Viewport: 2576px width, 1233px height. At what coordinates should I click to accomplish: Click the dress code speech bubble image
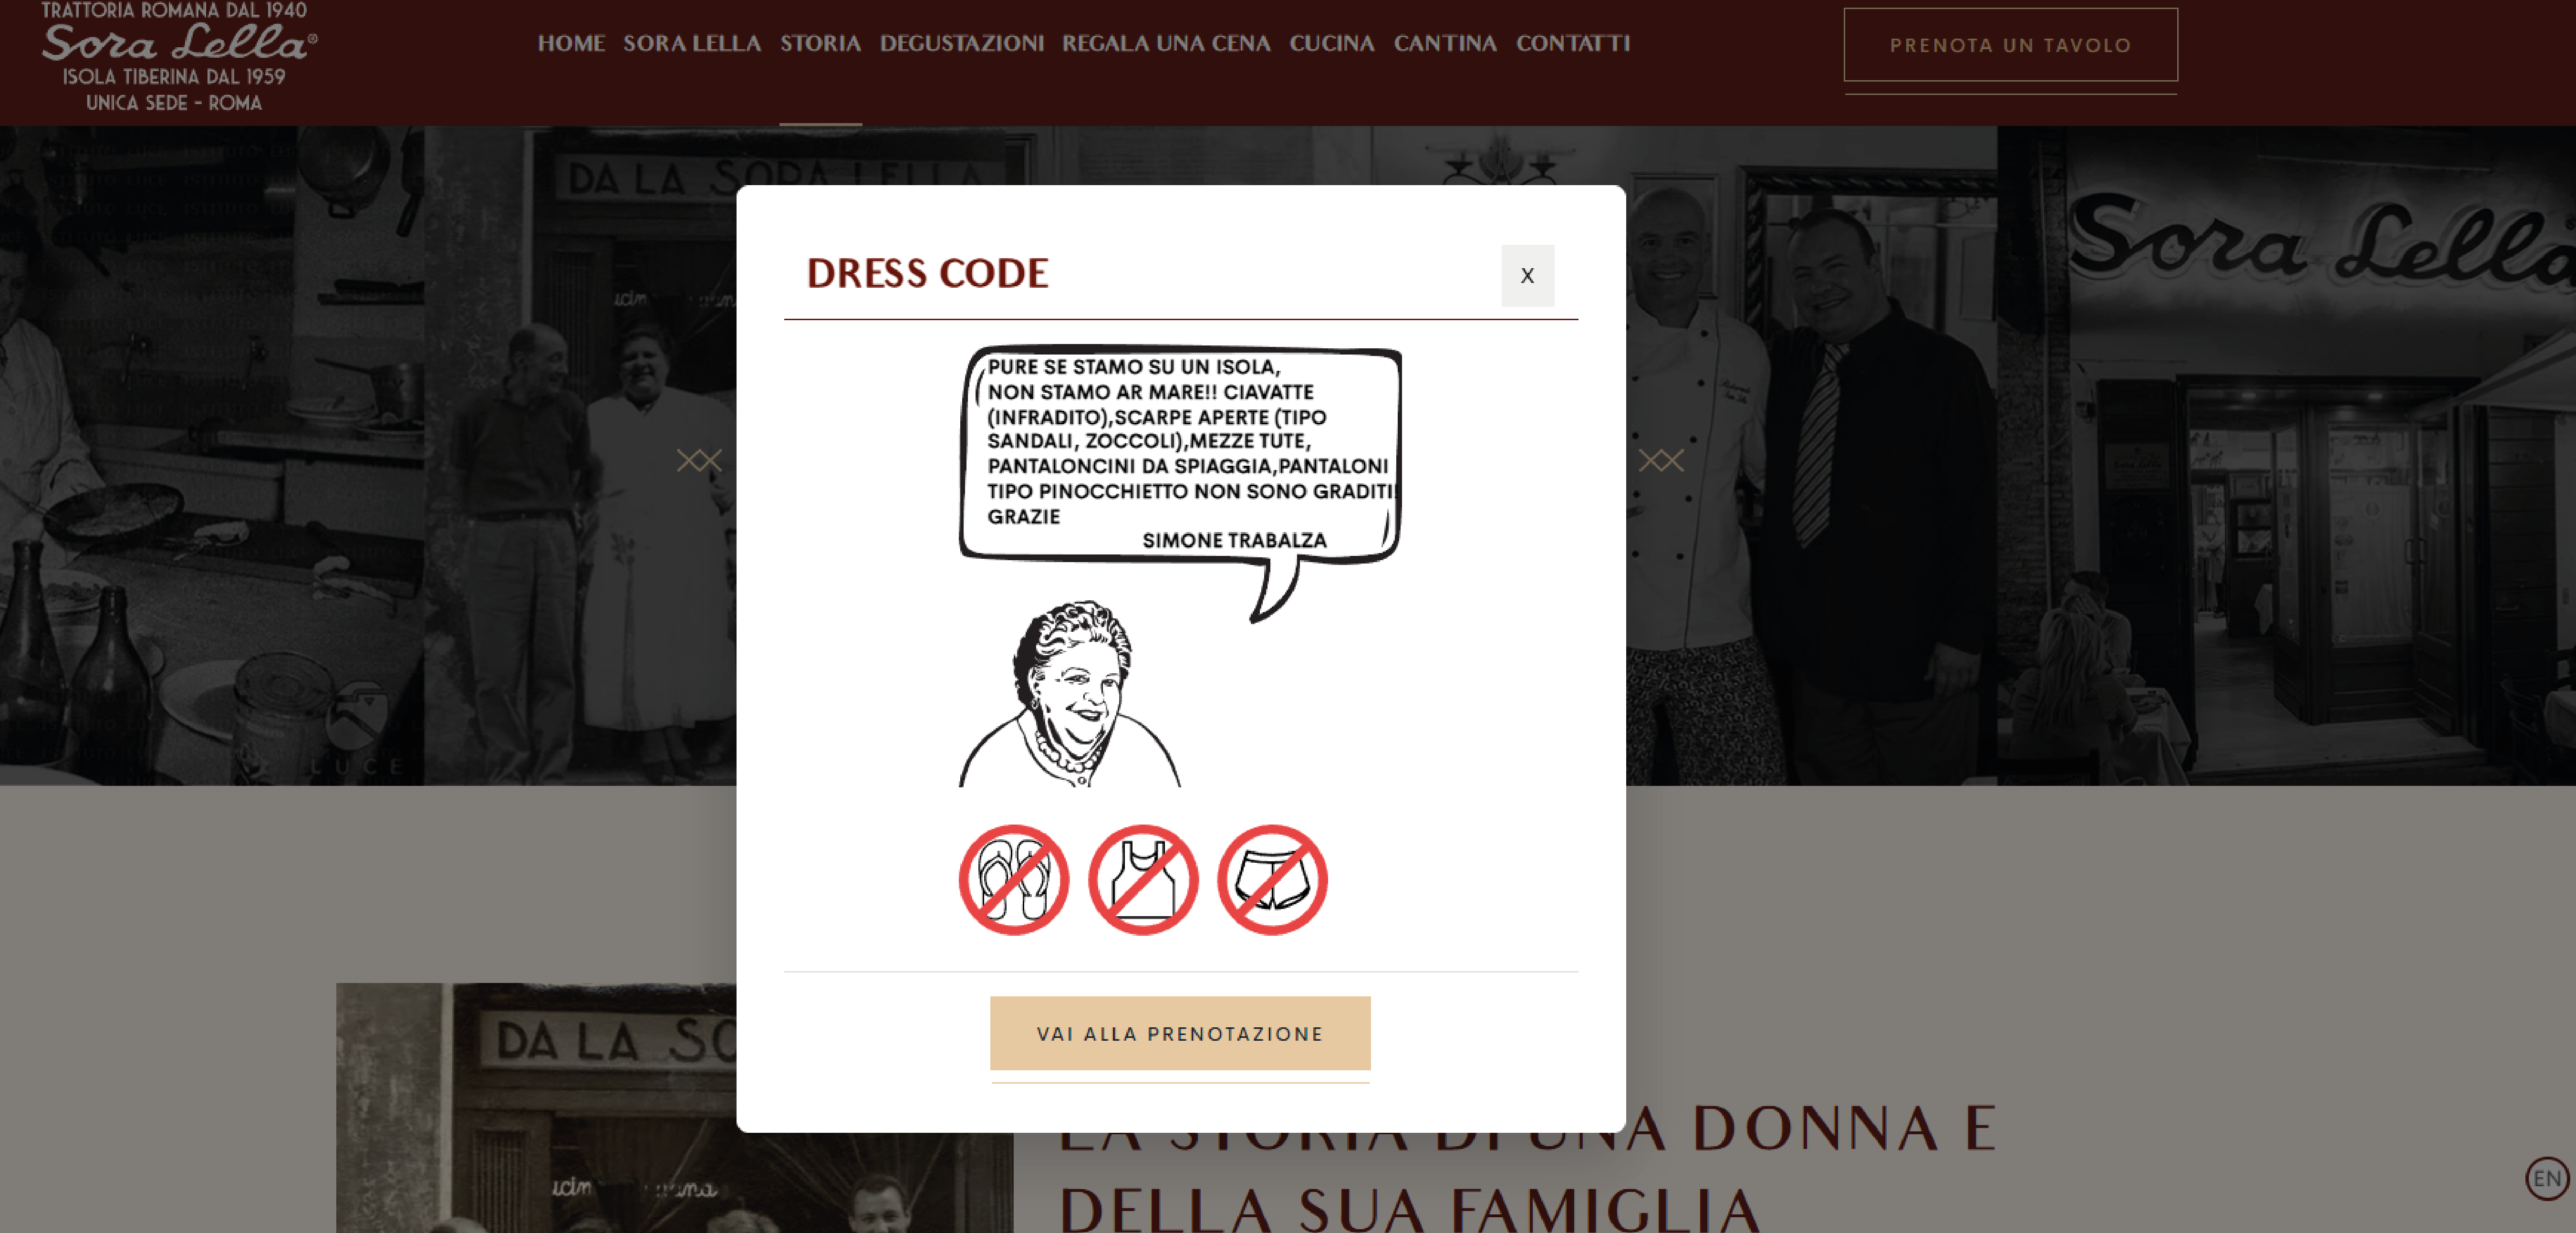(1180, 483)
